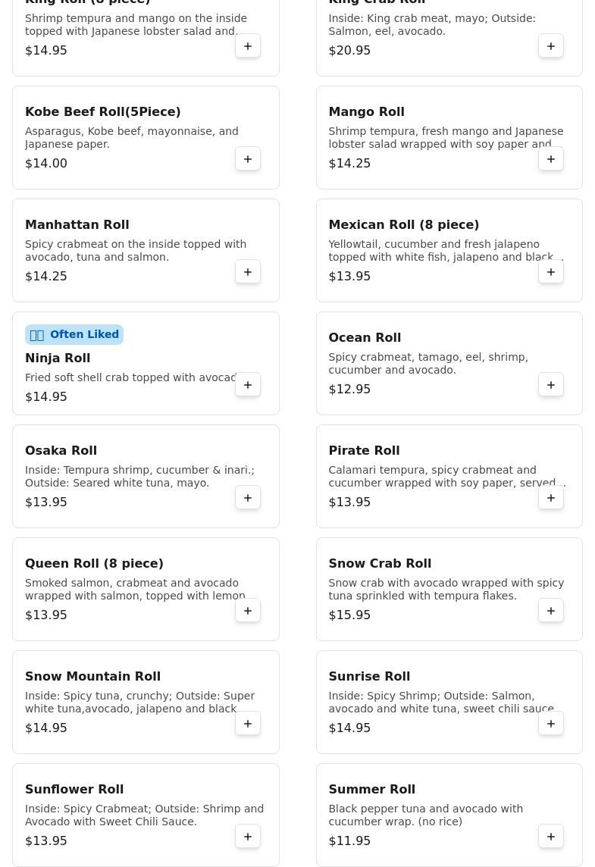
Task: Add Ocean Roll to cart
Action: point(551,385)
